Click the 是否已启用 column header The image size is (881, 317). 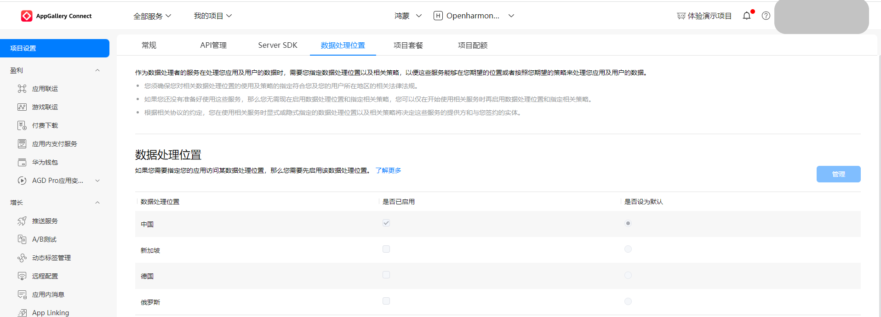[399, 202]
